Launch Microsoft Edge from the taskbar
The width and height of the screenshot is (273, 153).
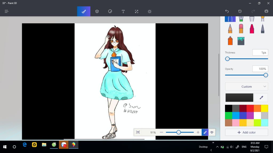click(25, 145)
